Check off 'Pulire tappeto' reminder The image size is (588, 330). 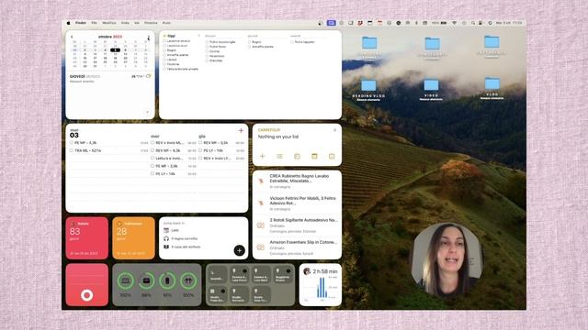click(292, 42)
